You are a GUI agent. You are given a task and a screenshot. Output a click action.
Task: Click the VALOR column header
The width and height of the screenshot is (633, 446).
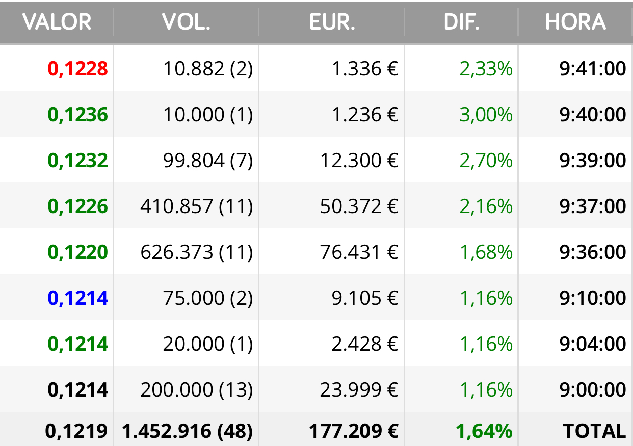[57, 22]
